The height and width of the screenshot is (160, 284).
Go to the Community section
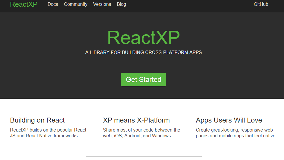76,4
